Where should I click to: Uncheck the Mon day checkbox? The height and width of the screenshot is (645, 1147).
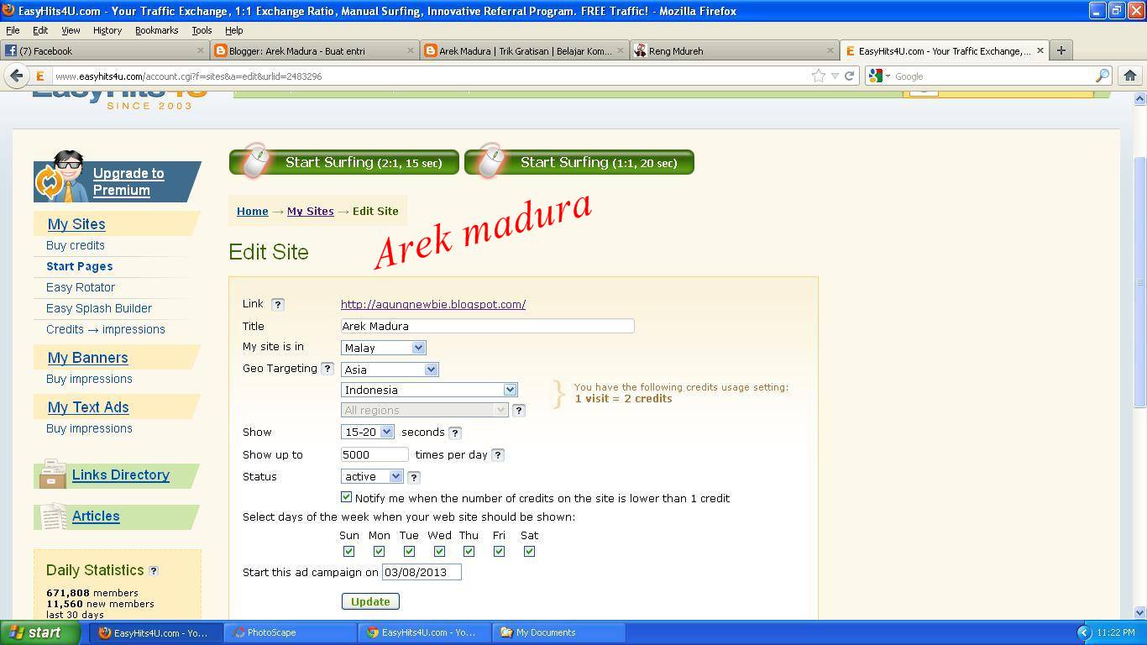pyautogui.click(x=380, y=552)
